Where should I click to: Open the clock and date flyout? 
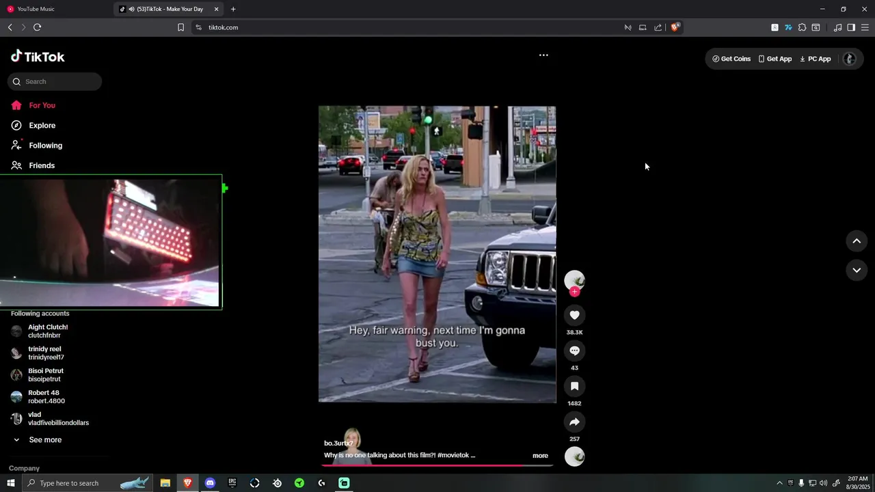pos(857,483)
